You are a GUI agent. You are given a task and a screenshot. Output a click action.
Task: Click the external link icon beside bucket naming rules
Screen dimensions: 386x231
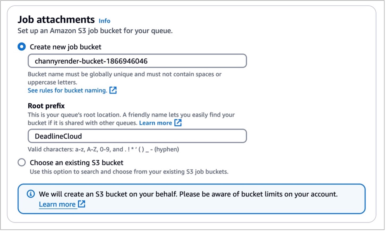click(113, 90)
